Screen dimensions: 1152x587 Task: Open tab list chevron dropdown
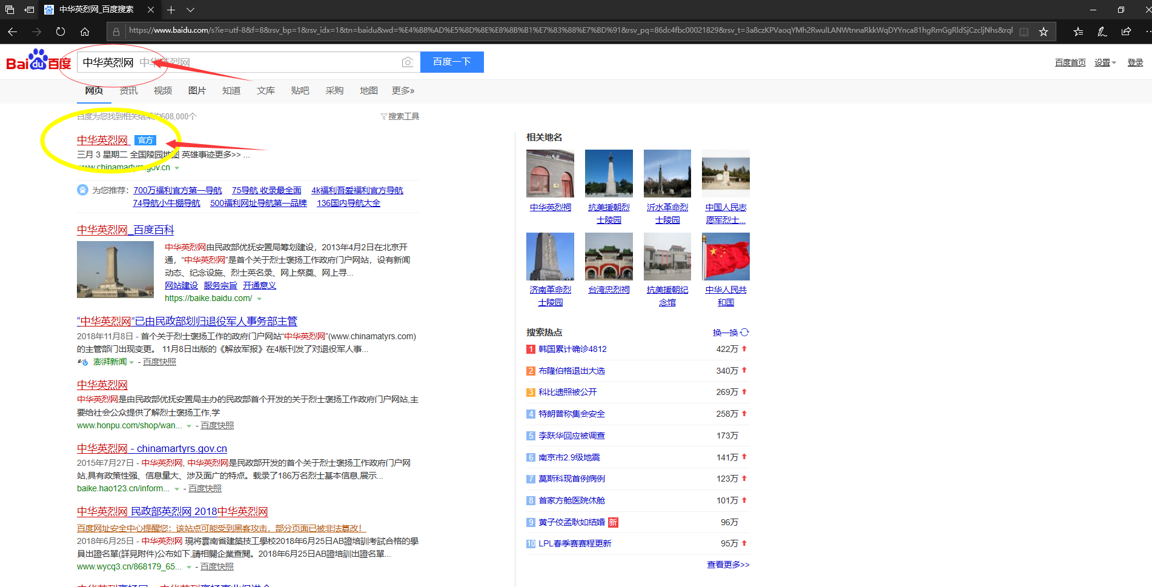tap(190, 10)
